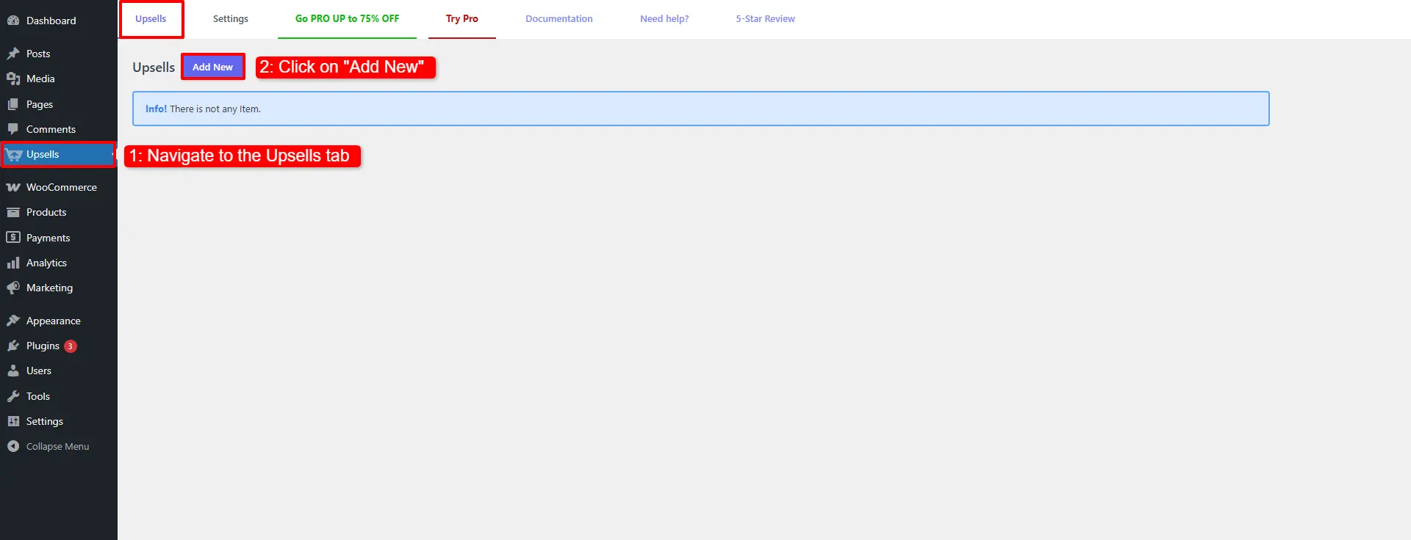The height and width of the screenshot is (540, 1411).
Task: Click the Plugins plug icon
Action: click(x=13, y=346)
